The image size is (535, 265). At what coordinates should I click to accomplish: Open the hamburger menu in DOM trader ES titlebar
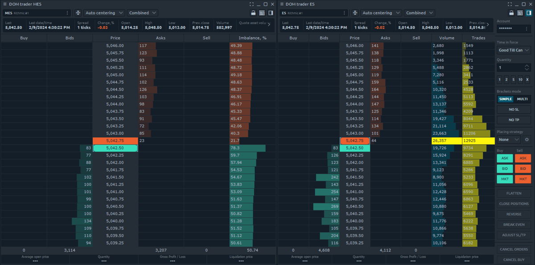click(x=281, y=4)
